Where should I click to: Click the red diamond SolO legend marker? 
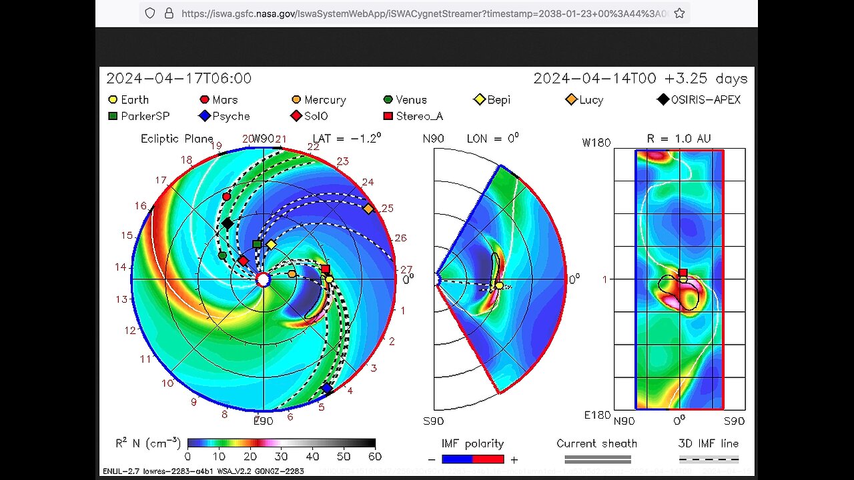click(296, 116)
